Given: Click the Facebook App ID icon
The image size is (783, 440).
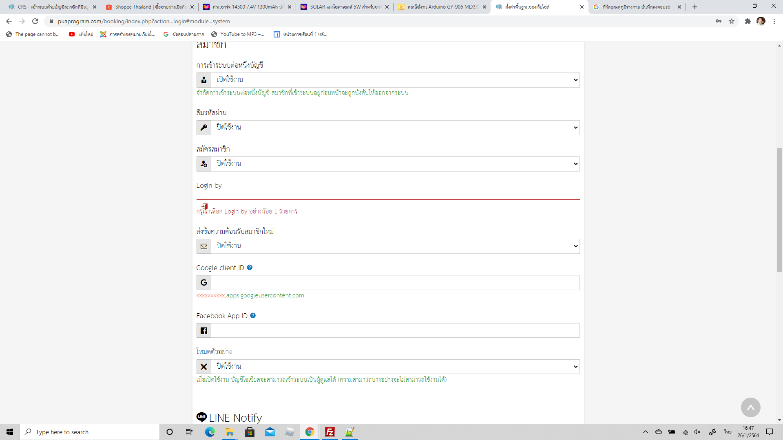Looking at the screenshot, I should [204, 330].
